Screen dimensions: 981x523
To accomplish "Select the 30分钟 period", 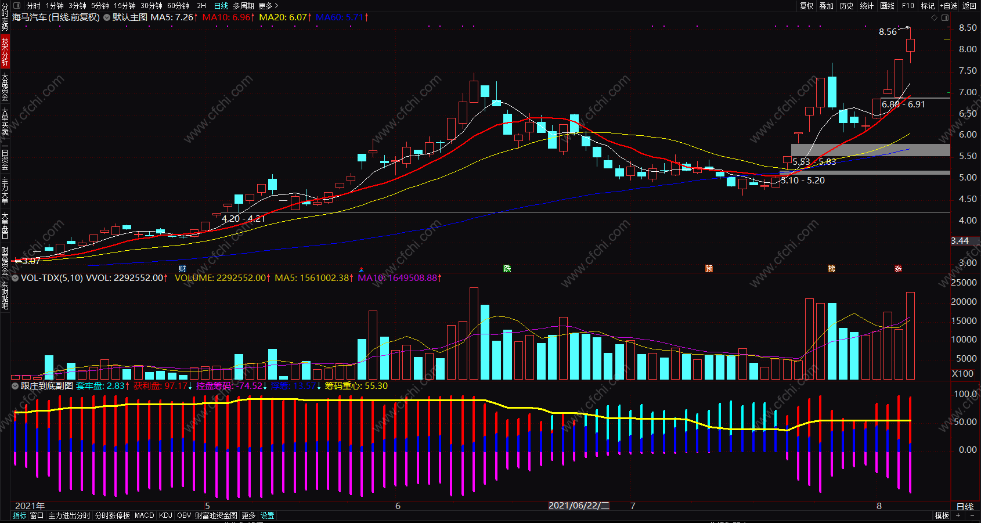I will [x=152, y=6].
